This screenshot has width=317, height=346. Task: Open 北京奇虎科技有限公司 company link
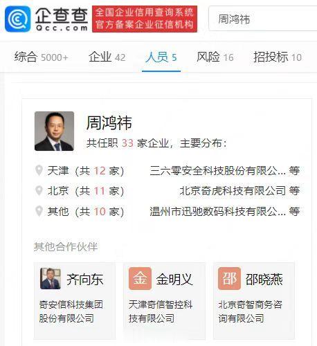pos(233,191)
